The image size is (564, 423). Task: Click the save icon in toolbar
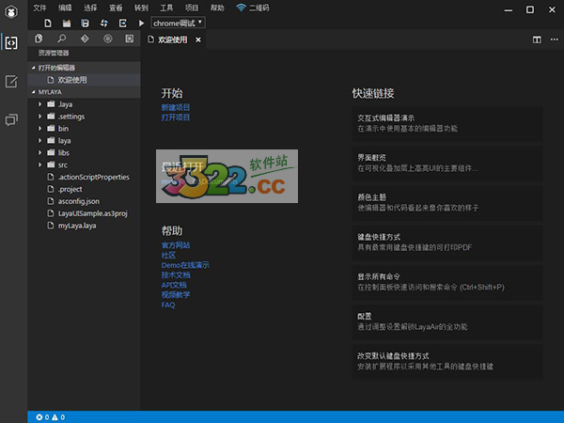pyautogui.click(x=86, y=22)
